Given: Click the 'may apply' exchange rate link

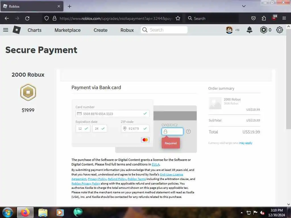Looking at the screenshot, I should pos(246,143).
